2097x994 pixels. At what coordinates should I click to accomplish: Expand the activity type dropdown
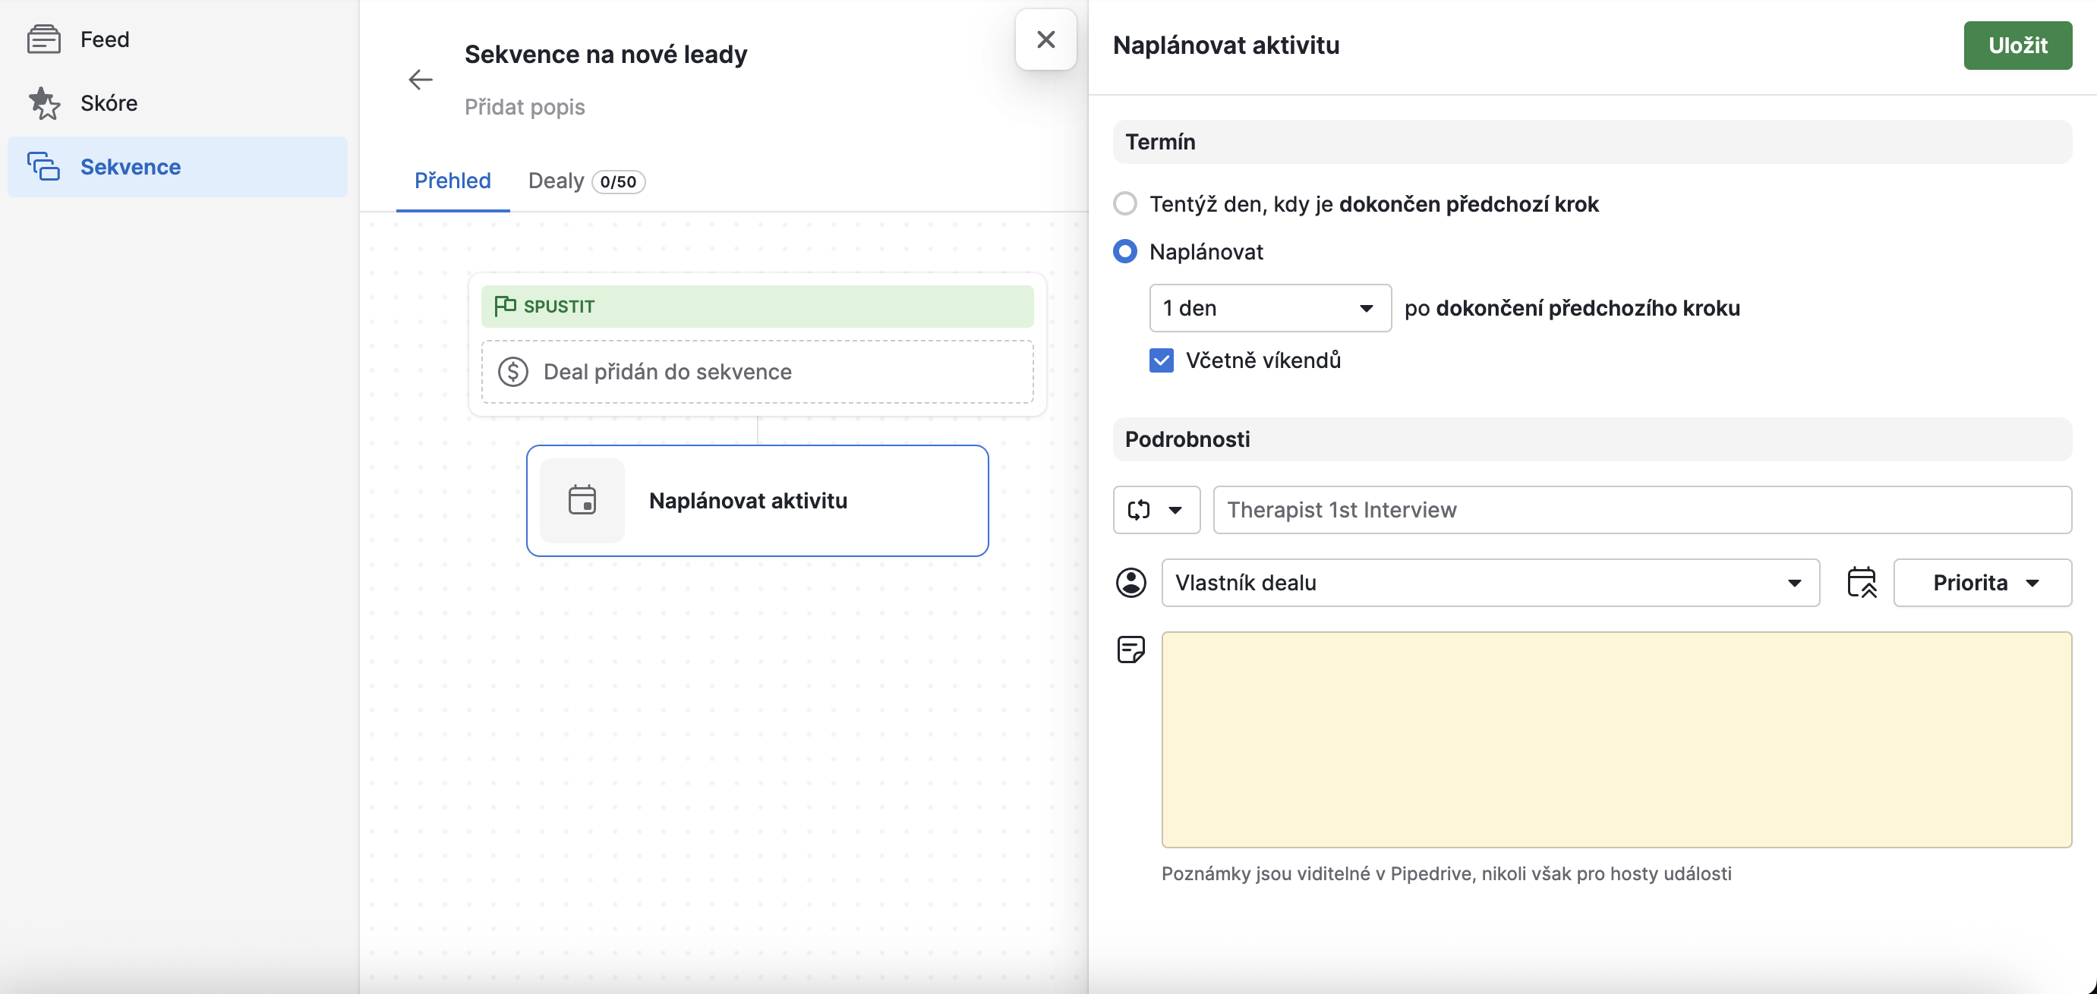[x=1156, y=510]
